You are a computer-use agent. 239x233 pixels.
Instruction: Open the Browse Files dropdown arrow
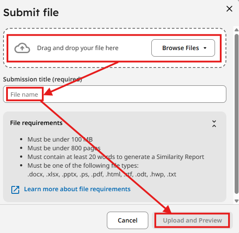(x=205, y=48)
